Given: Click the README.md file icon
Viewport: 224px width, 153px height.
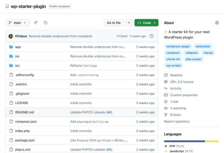Looking at the screenshot, I should point(11,112).
